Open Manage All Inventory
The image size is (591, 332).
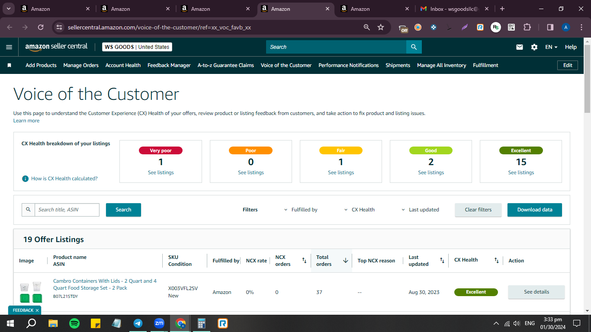click(442, 65)
